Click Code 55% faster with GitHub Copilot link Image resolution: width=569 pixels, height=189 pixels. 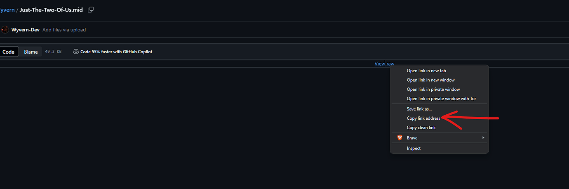pyautogui.click(x=116, y=52)
